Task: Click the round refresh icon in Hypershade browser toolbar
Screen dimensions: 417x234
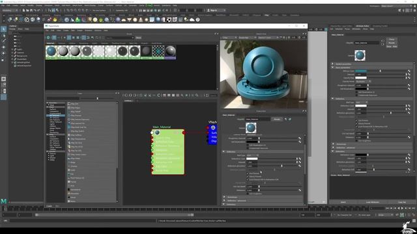Action: click(x=48, y=38)
